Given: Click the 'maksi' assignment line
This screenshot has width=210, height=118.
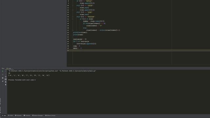Looking at the screenshot, I should click(x=77, y=48).
